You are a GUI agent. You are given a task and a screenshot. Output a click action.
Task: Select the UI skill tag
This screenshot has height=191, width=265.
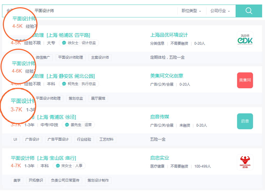click(15, 140)
